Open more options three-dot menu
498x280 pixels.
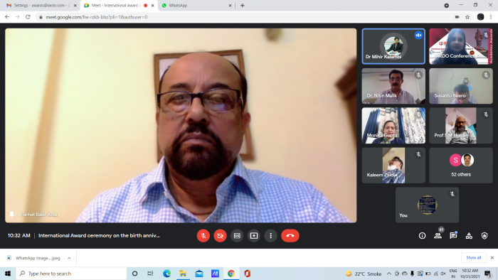point(270,236)
